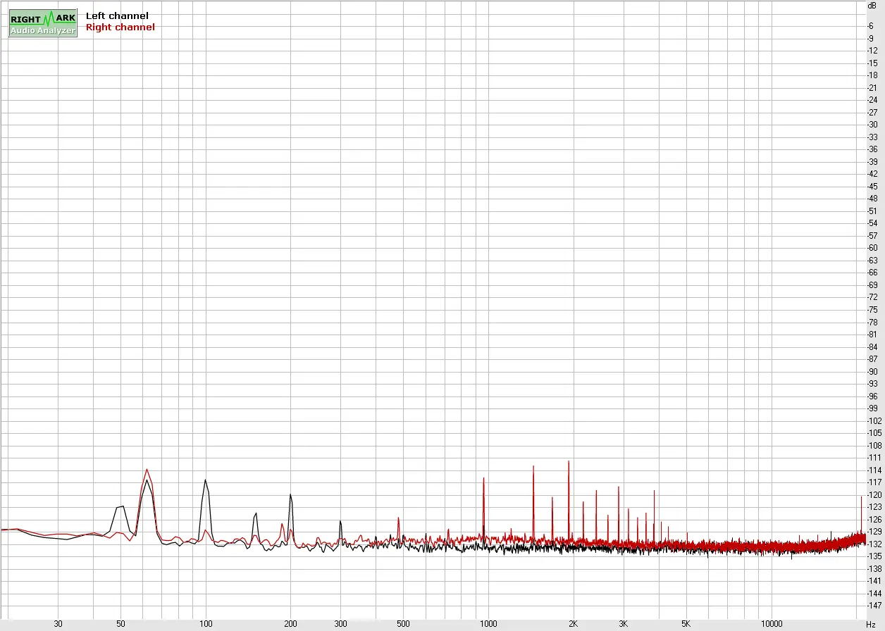This screenshot has width=885, height=631.
Task: Select the 'Left channel' legend label
Action: (117, 15)
